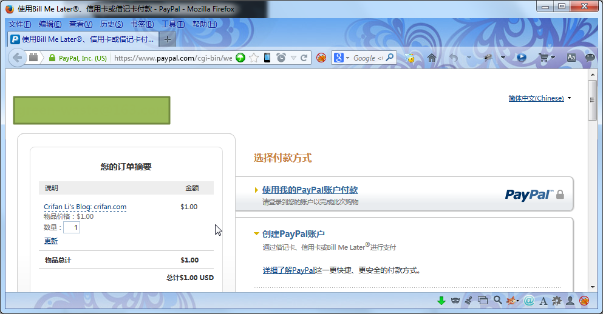This screenshot has width=603, height=314.
Task: Click the cleaning brush icon in add-on bar
Action: [x=468, y=301]
